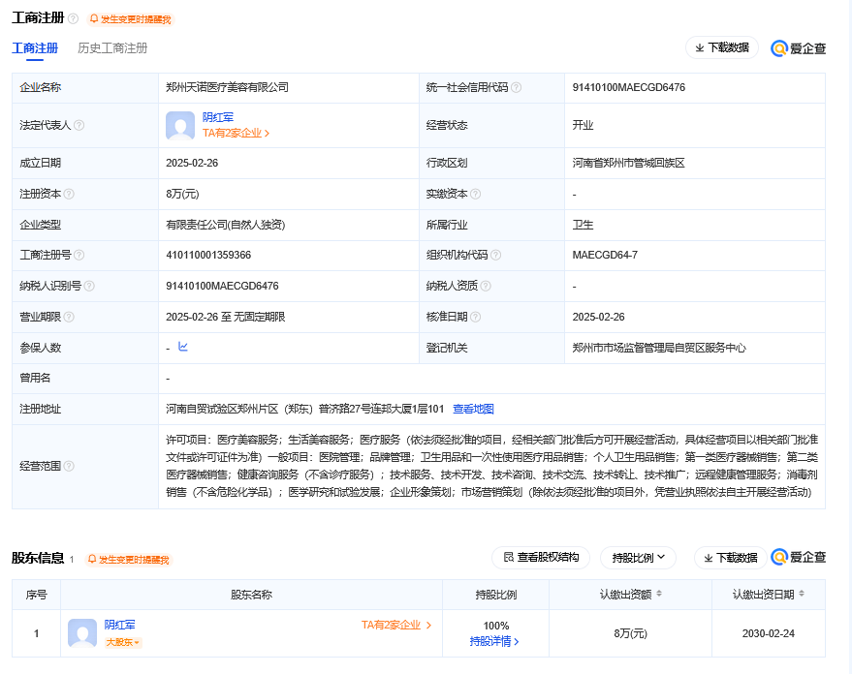Click the bell alert 发生变更时提醒我 under 股东信息
The width and height of the screenshot is (852, 674).
click(129, 560)
